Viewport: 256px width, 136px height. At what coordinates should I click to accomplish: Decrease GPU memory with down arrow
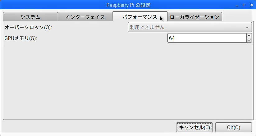point(249,40)
